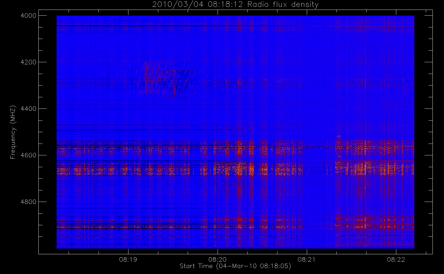The width and height of the screenshot is (444, 274).
Task: Click the 4800 frequency axis label
Action: point(29,202)
